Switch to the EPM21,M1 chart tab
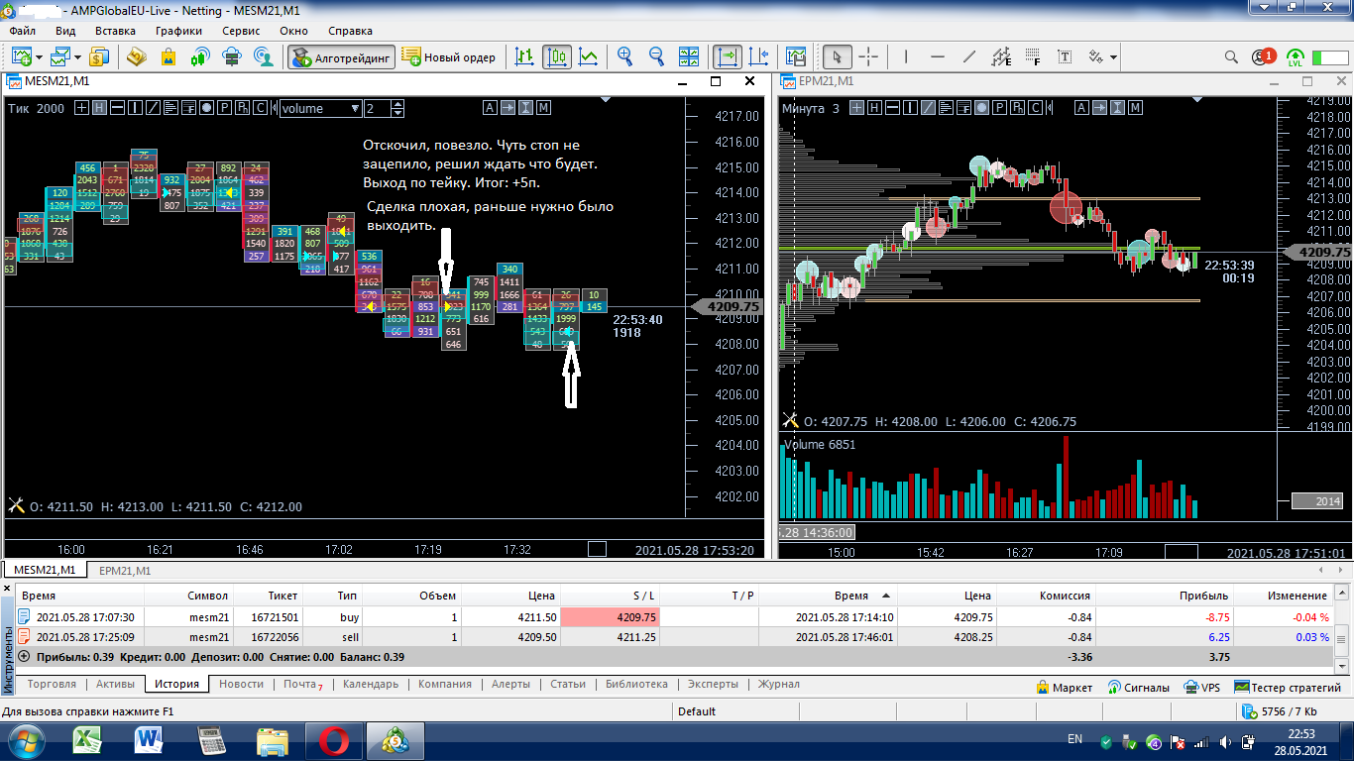The height and width of the screenshot is (761, 1354). tap(123, 571)
